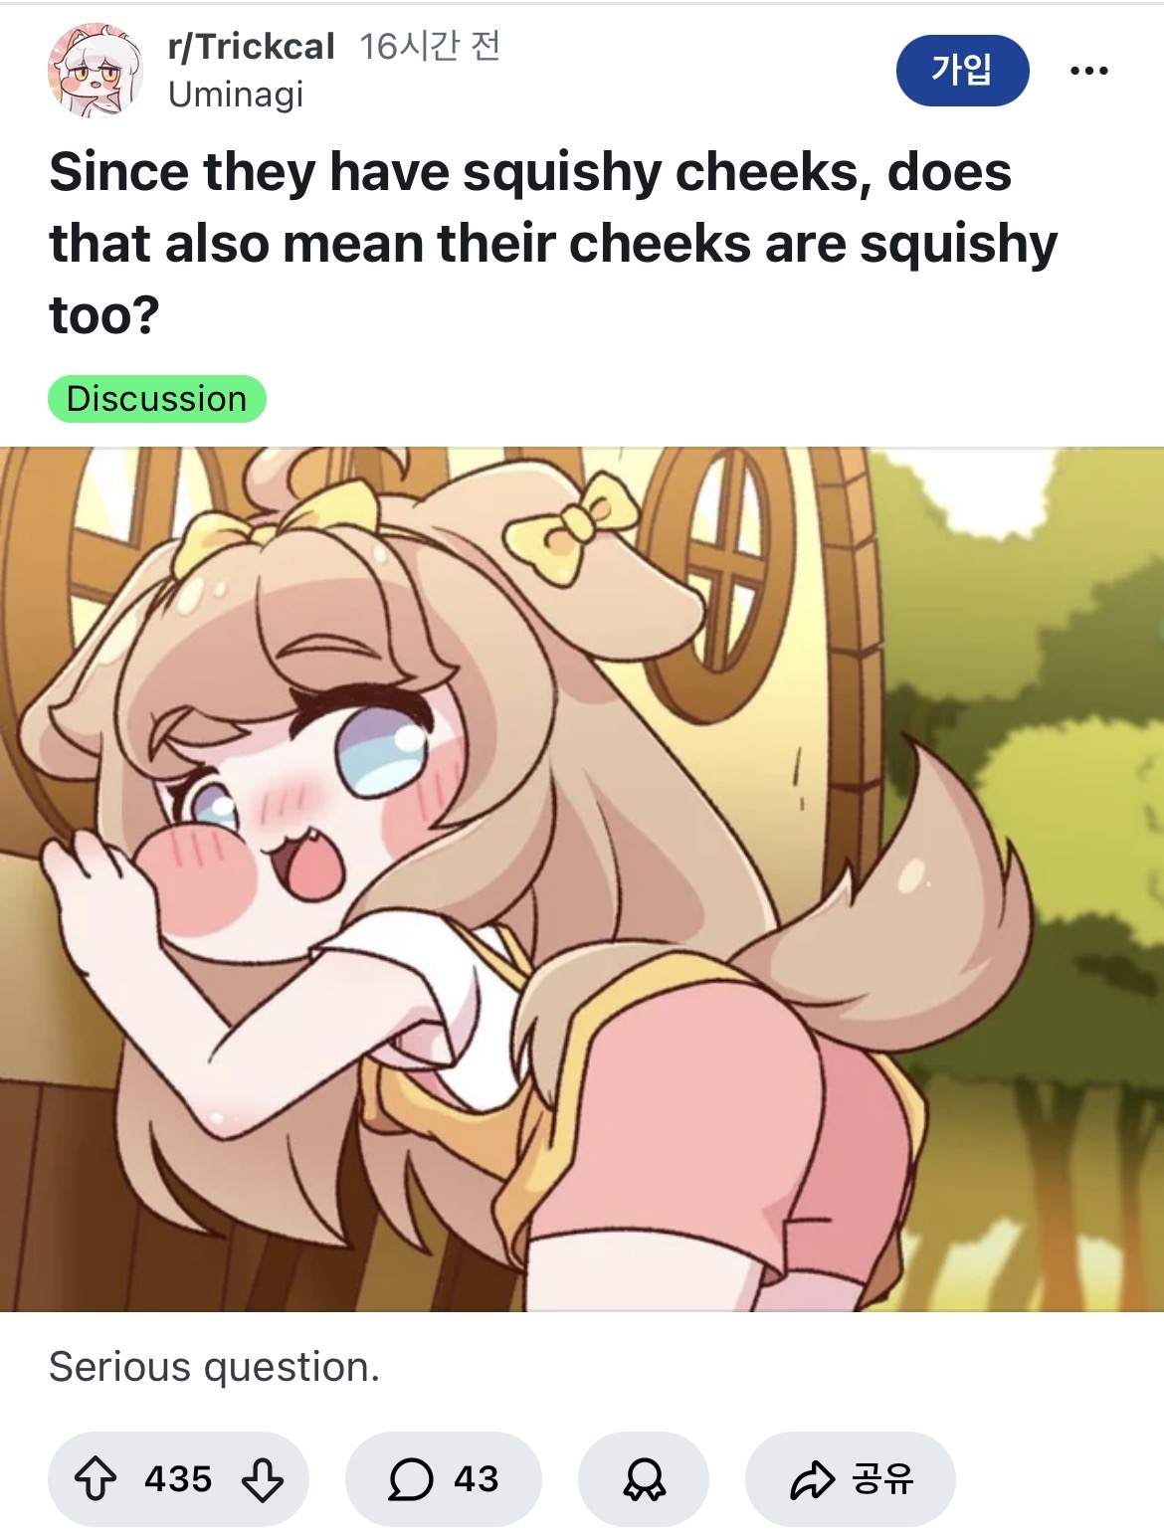This screenshot has height=1535, width=1164.
Task: Give an award with the ribbon icon
Action: coord(644,1478)
